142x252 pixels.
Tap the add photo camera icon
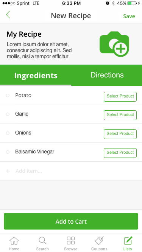pyautogui.click(x=114, y=44)
